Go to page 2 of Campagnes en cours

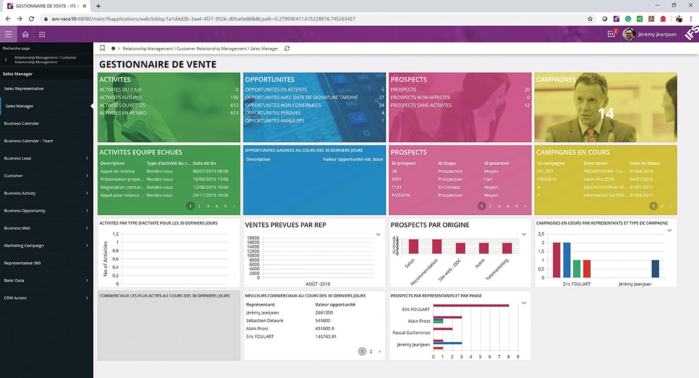click(x=662, y=206)
